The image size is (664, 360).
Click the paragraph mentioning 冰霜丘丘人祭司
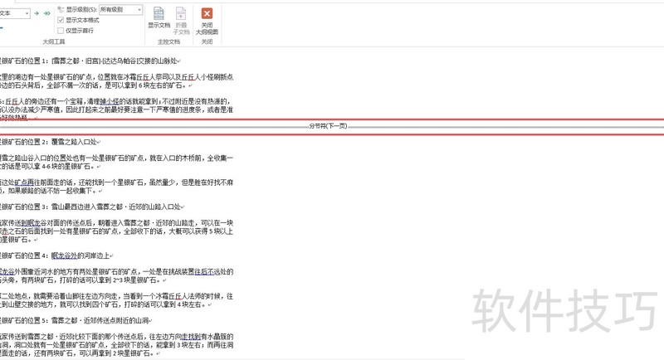tap(116, 81)
